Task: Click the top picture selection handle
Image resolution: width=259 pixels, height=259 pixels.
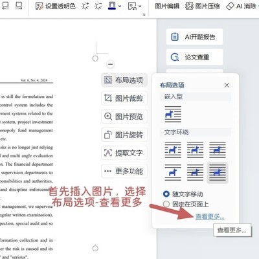Action: 95,58
